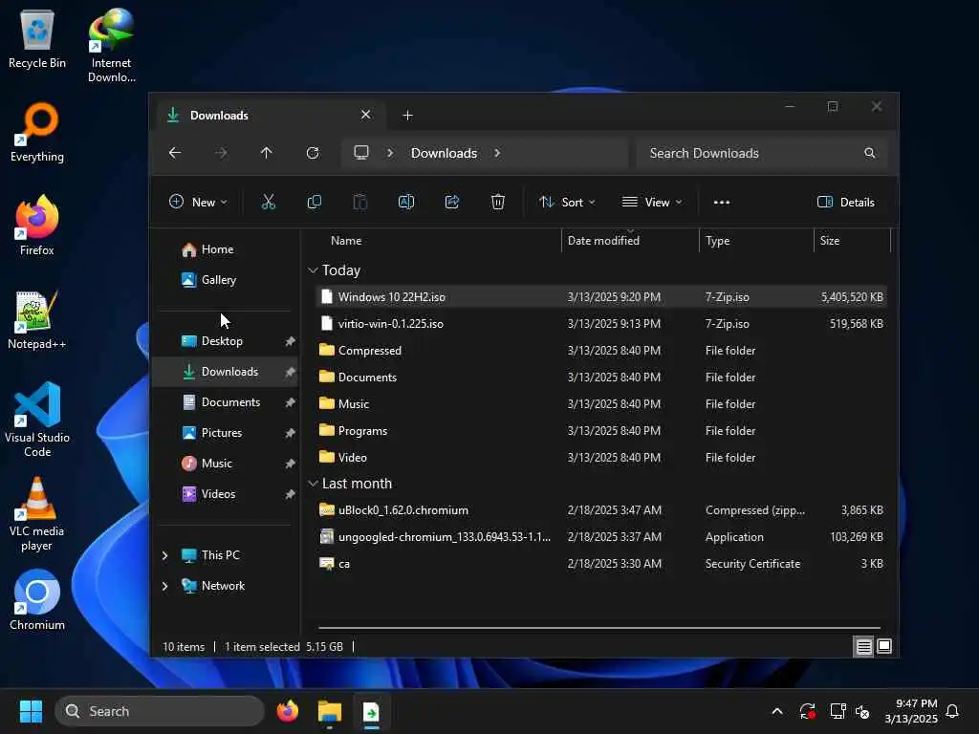Click the chevron after Downloads in address bar
The width and height of the screenshot is (979, 734).
[x=497, y=153]
